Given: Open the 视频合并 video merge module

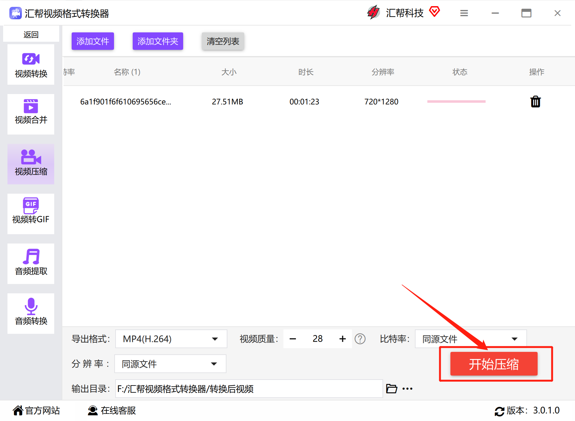Looking at the screenshot, I should coord(31,114).
